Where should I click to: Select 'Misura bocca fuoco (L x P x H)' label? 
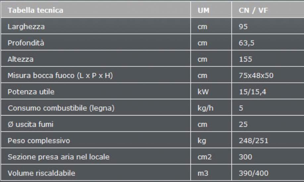pyautogui.click(x=60, y=75)
